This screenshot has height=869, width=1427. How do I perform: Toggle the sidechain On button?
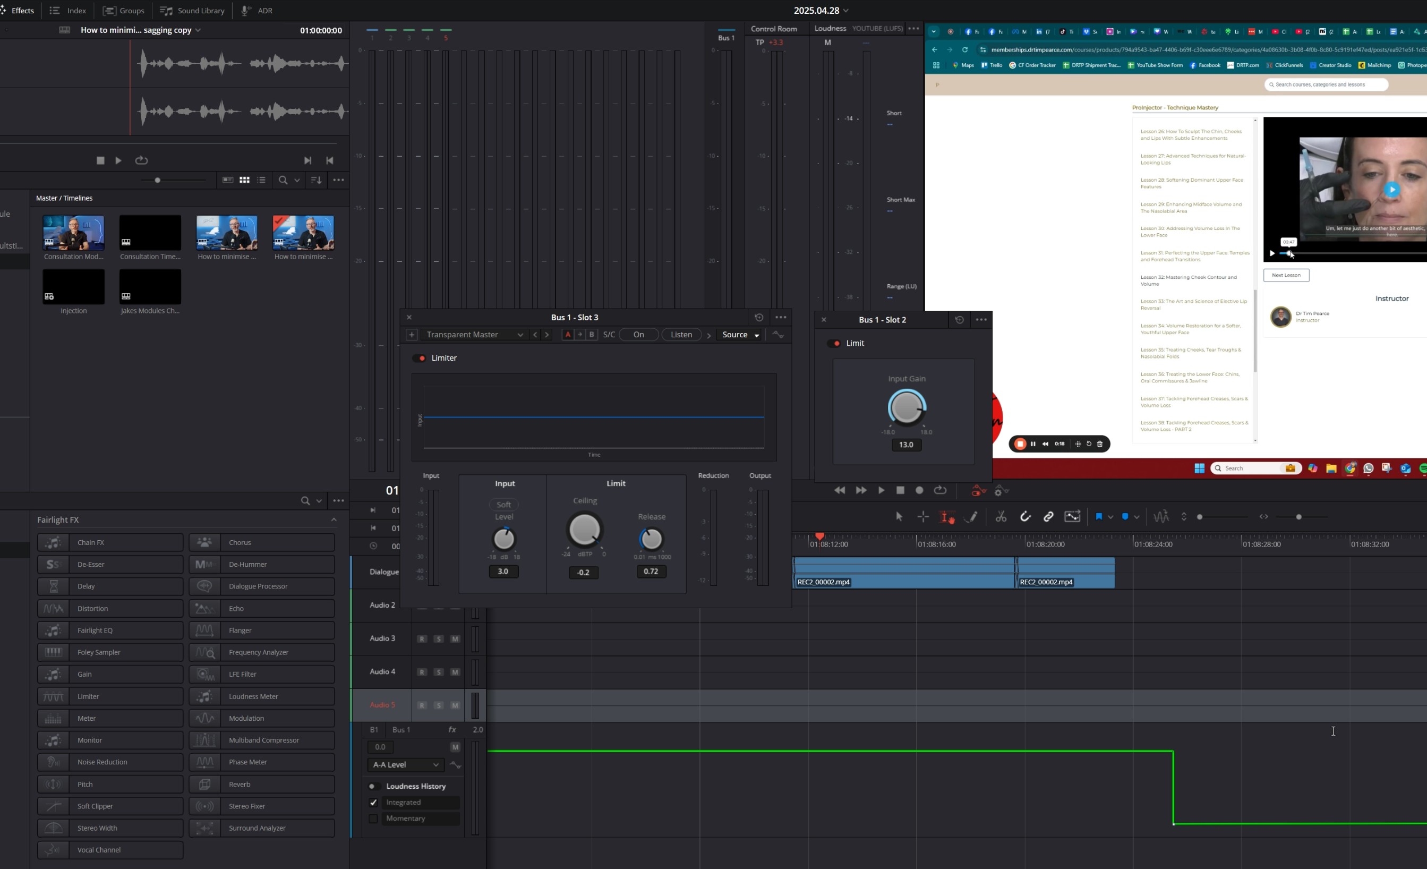(x=639, y=335)
